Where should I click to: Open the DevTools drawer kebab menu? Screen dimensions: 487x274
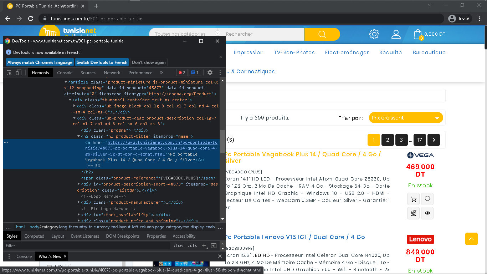point(9,257)
